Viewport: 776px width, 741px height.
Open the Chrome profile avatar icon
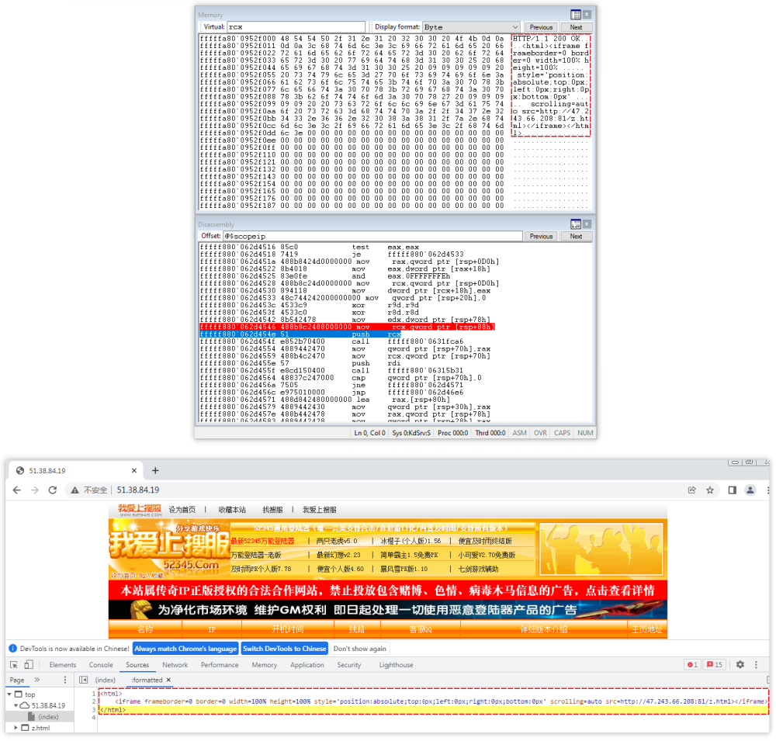(750, 490)
